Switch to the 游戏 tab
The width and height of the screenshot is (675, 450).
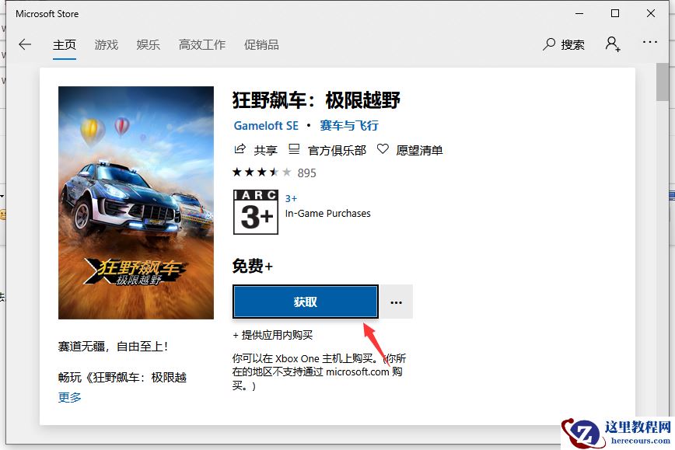tap(107, 44)
